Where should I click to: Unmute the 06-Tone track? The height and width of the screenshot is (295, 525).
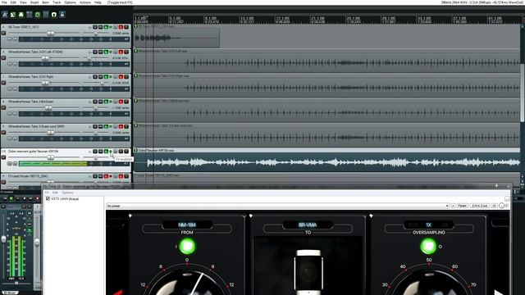click(121, 27)
